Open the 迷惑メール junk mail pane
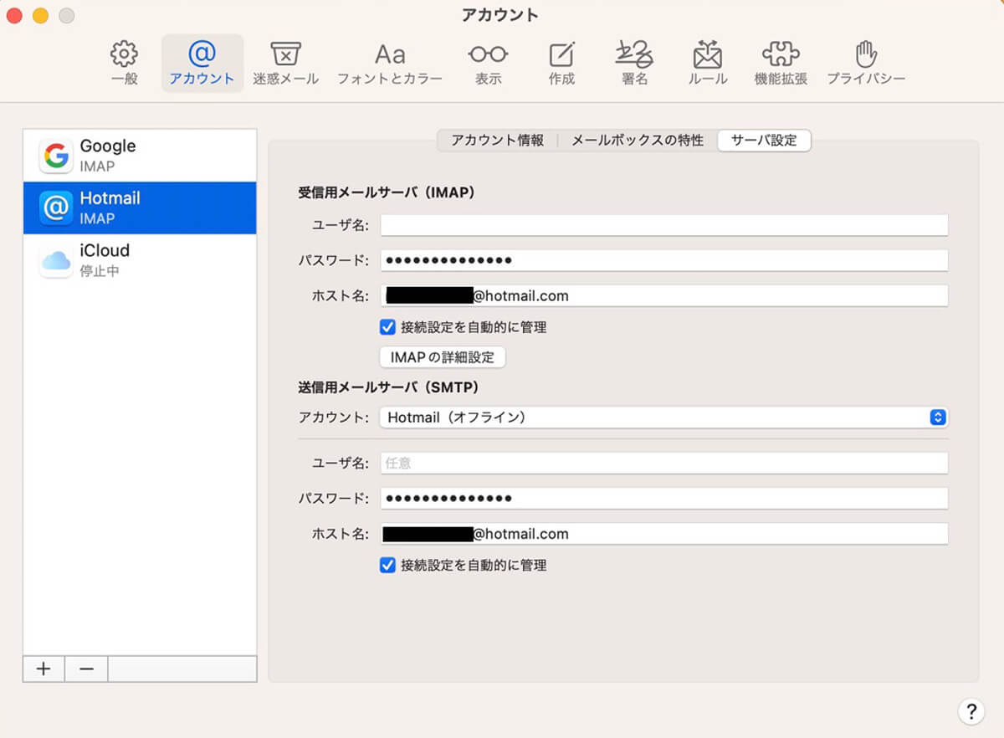1004x738 pixels. (286, 63)
